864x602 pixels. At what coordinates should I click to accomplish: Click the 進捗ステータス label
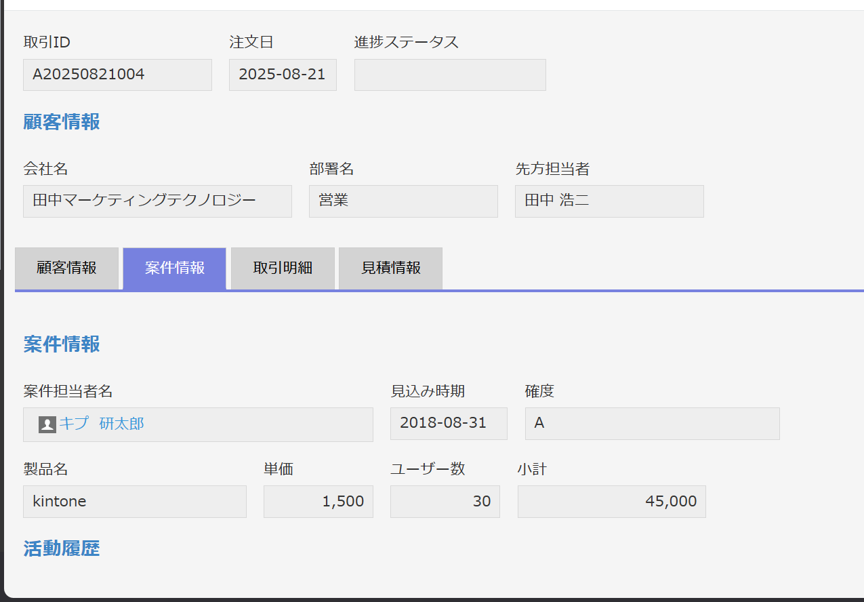click(x=407, y=42)
